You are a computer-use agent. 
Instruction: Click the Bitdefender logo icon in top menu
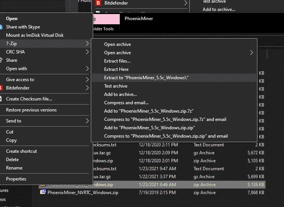98,3
